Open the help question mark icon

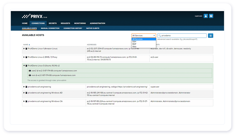[x=211, y=16]
